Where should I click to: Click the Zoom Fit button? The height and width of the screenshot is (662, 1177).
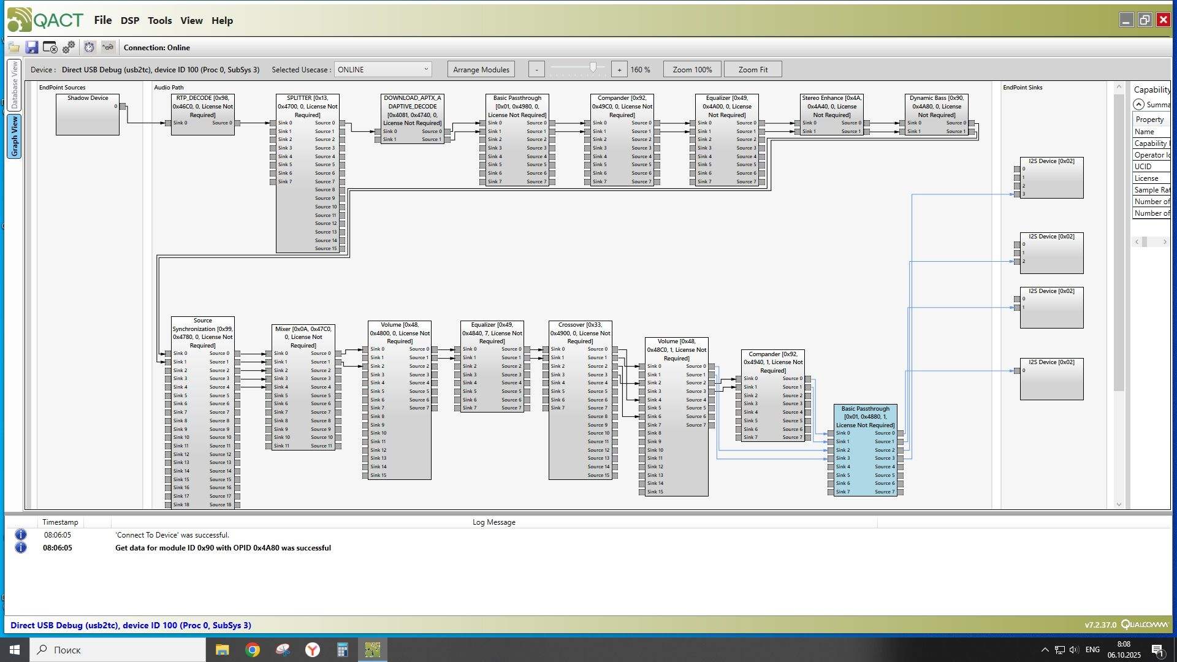click(x=752, y=69)
